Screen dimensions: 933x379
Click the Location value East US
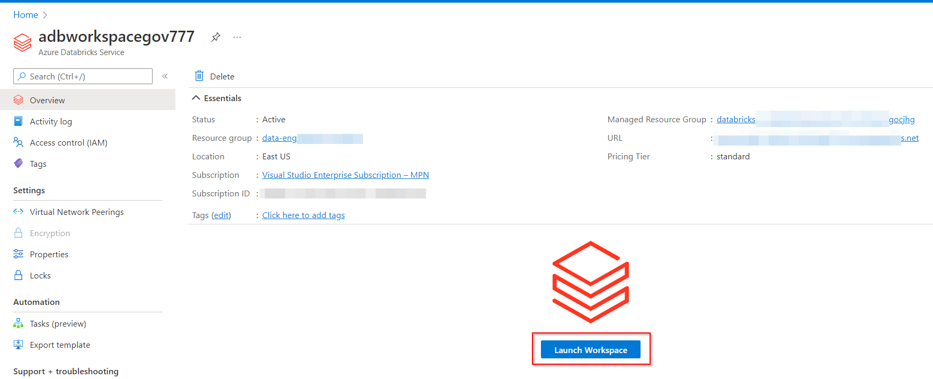coord(276,157)
